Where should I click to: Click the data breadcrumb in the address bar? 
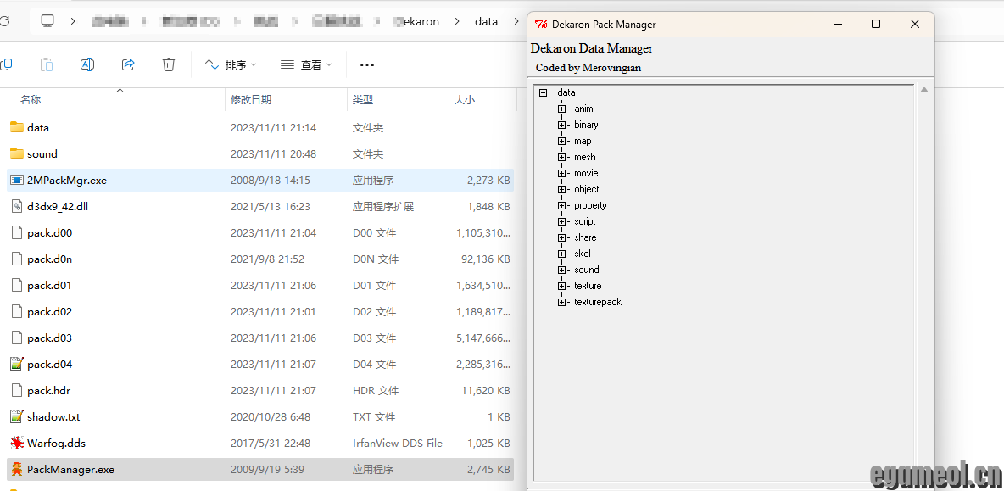485,21
